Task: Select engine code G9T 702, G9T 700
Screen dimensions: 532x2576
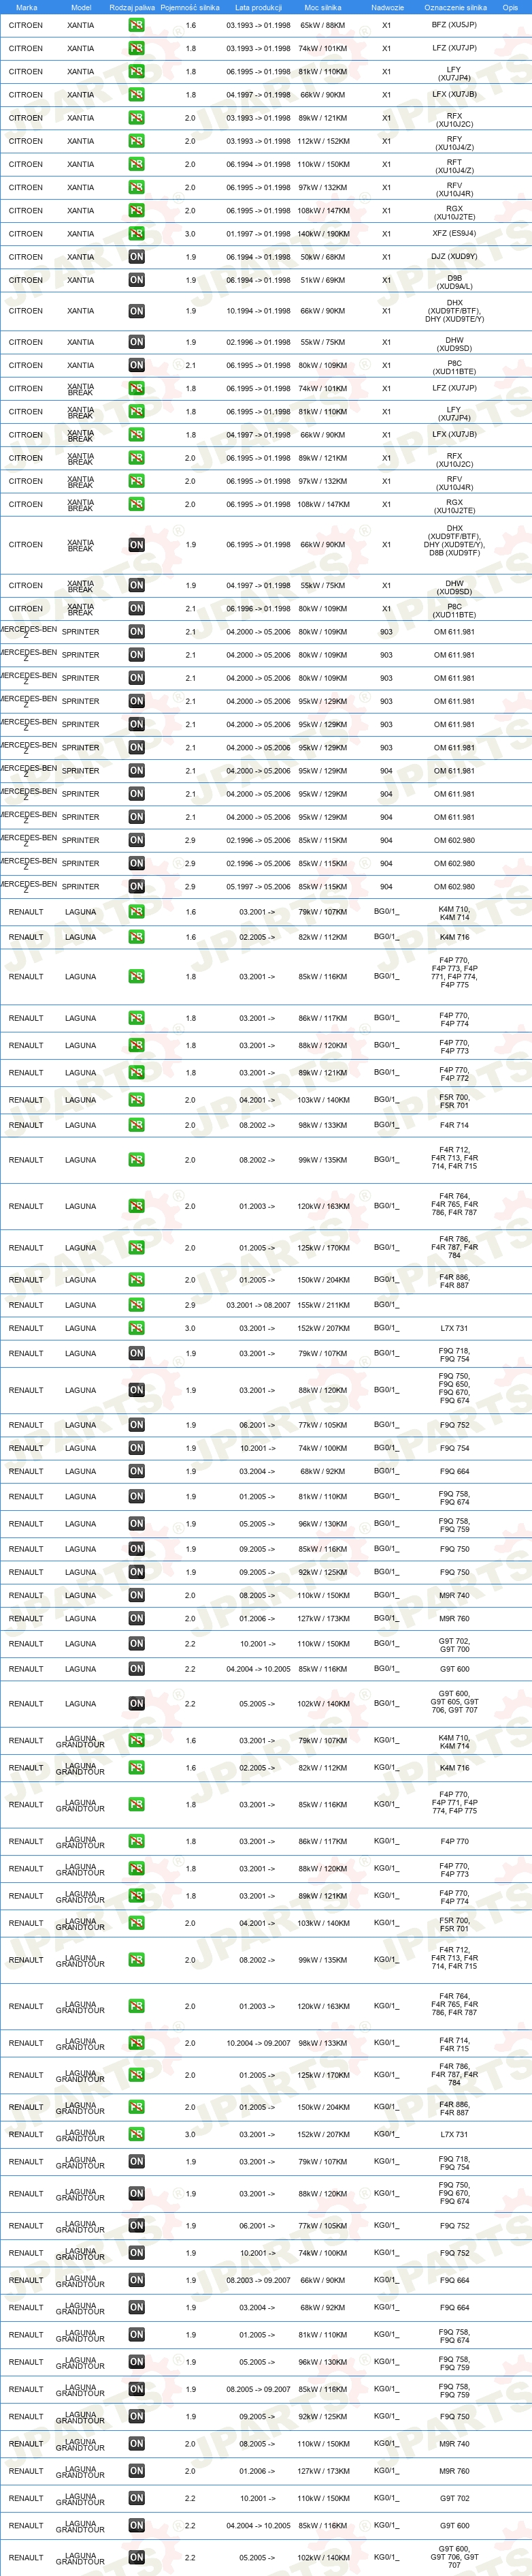Action: [454, 1644]
